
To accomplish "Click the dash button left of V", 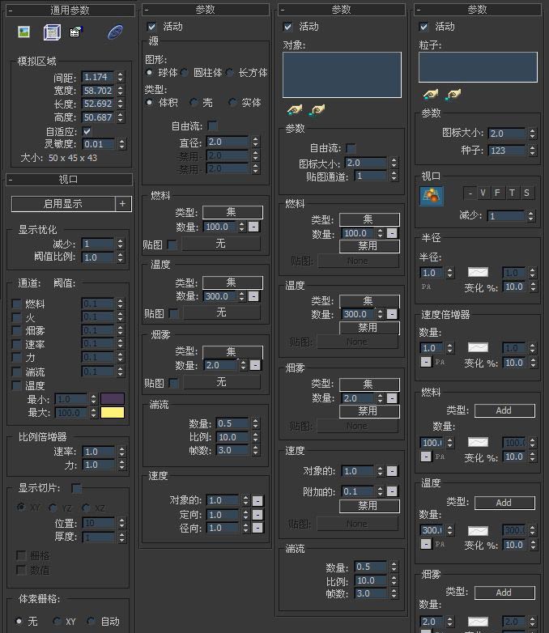I will click(470, 193).
